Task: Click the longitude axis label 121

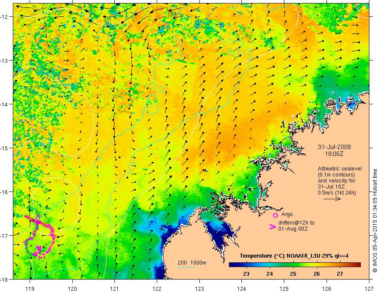Action: tap(115, 289)
